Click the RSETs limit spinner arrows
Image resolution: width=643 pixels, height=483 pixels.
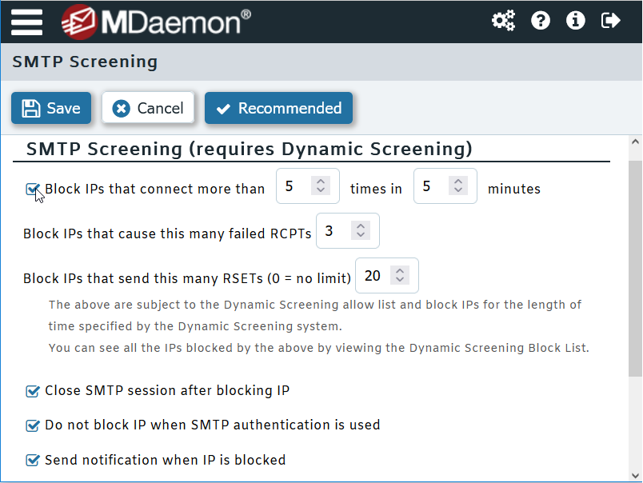[x=400, y=276]
